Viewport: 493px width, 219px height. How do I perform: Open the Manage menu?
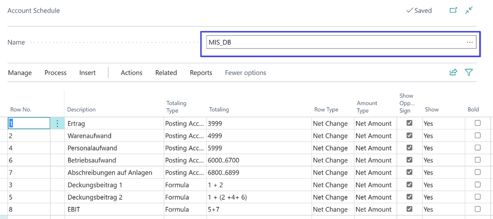pos(20,73)
